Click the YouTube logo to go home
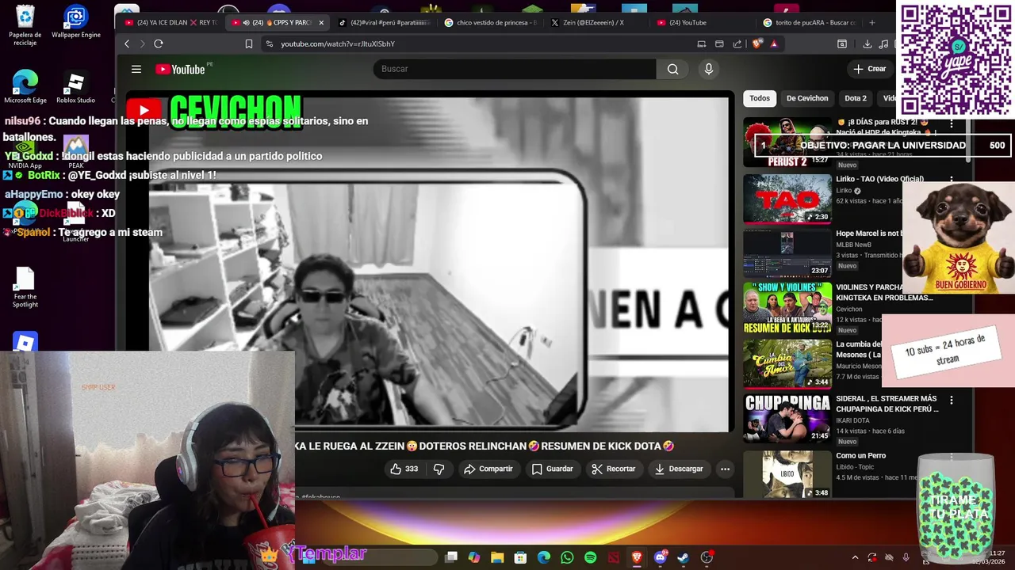1015x570 pixels. tap(181, 69)
